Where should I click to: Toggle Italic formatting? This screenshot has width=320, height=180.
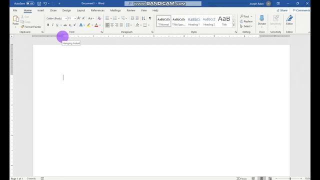tap(52, 25)
